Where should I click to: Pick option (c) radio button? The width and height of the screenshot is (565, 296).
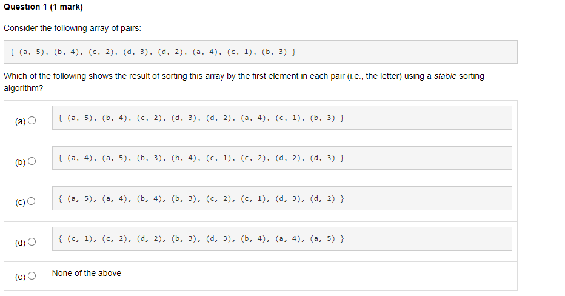tap(32, 201)
